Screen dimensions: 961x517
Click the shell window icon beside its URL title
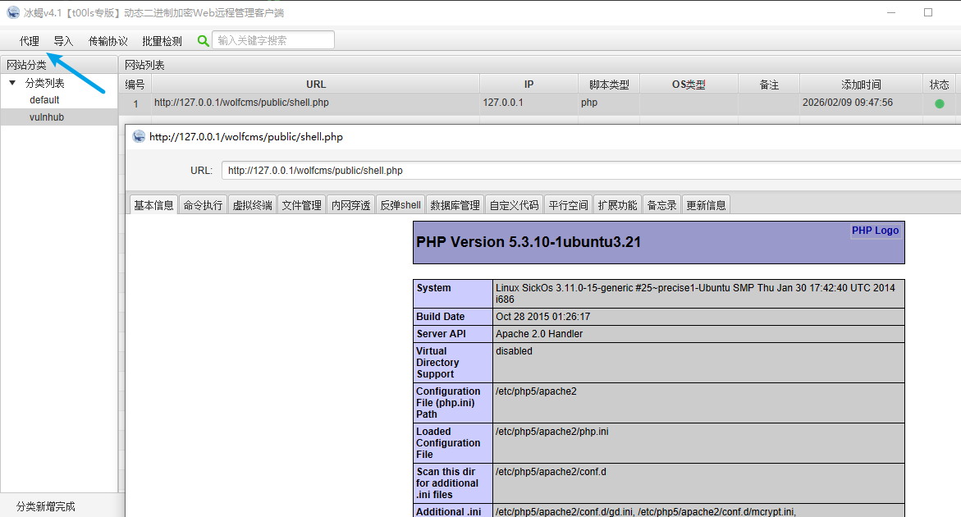140,136
